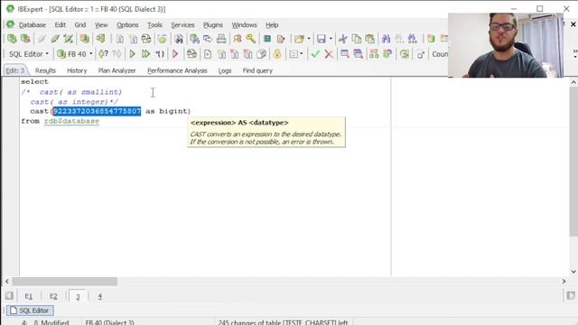Select bottom editor tab E1

click(x=28, y=296)
